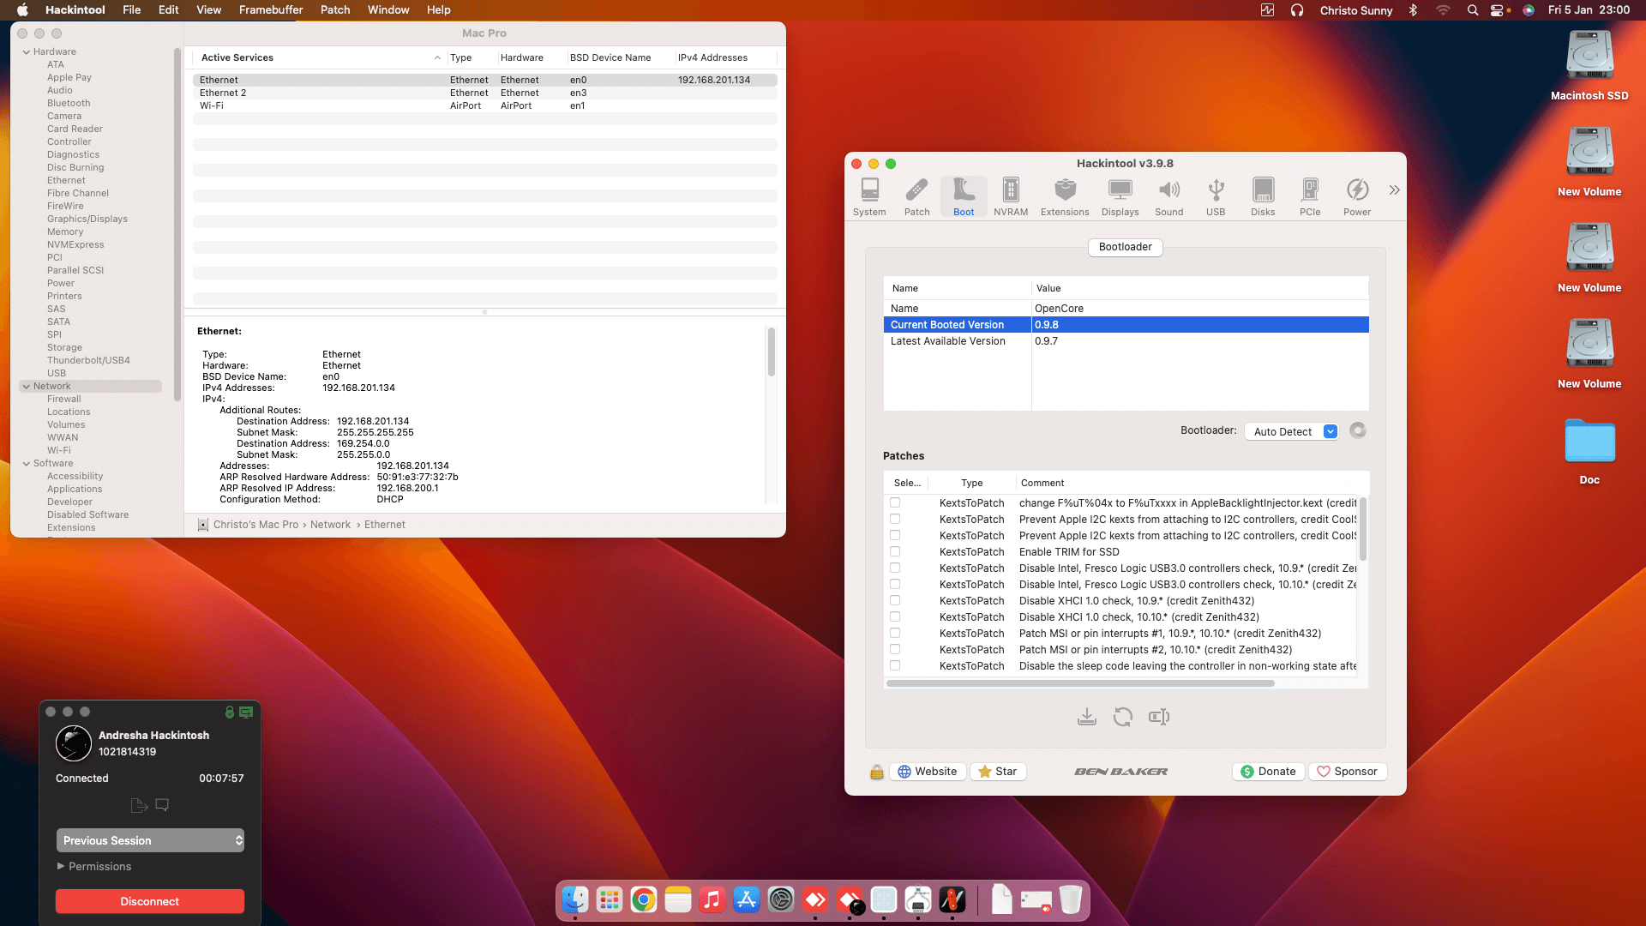
Task: Open the Bootloader Auto Detect dropdown
Action: click(x=1291, y=431)
